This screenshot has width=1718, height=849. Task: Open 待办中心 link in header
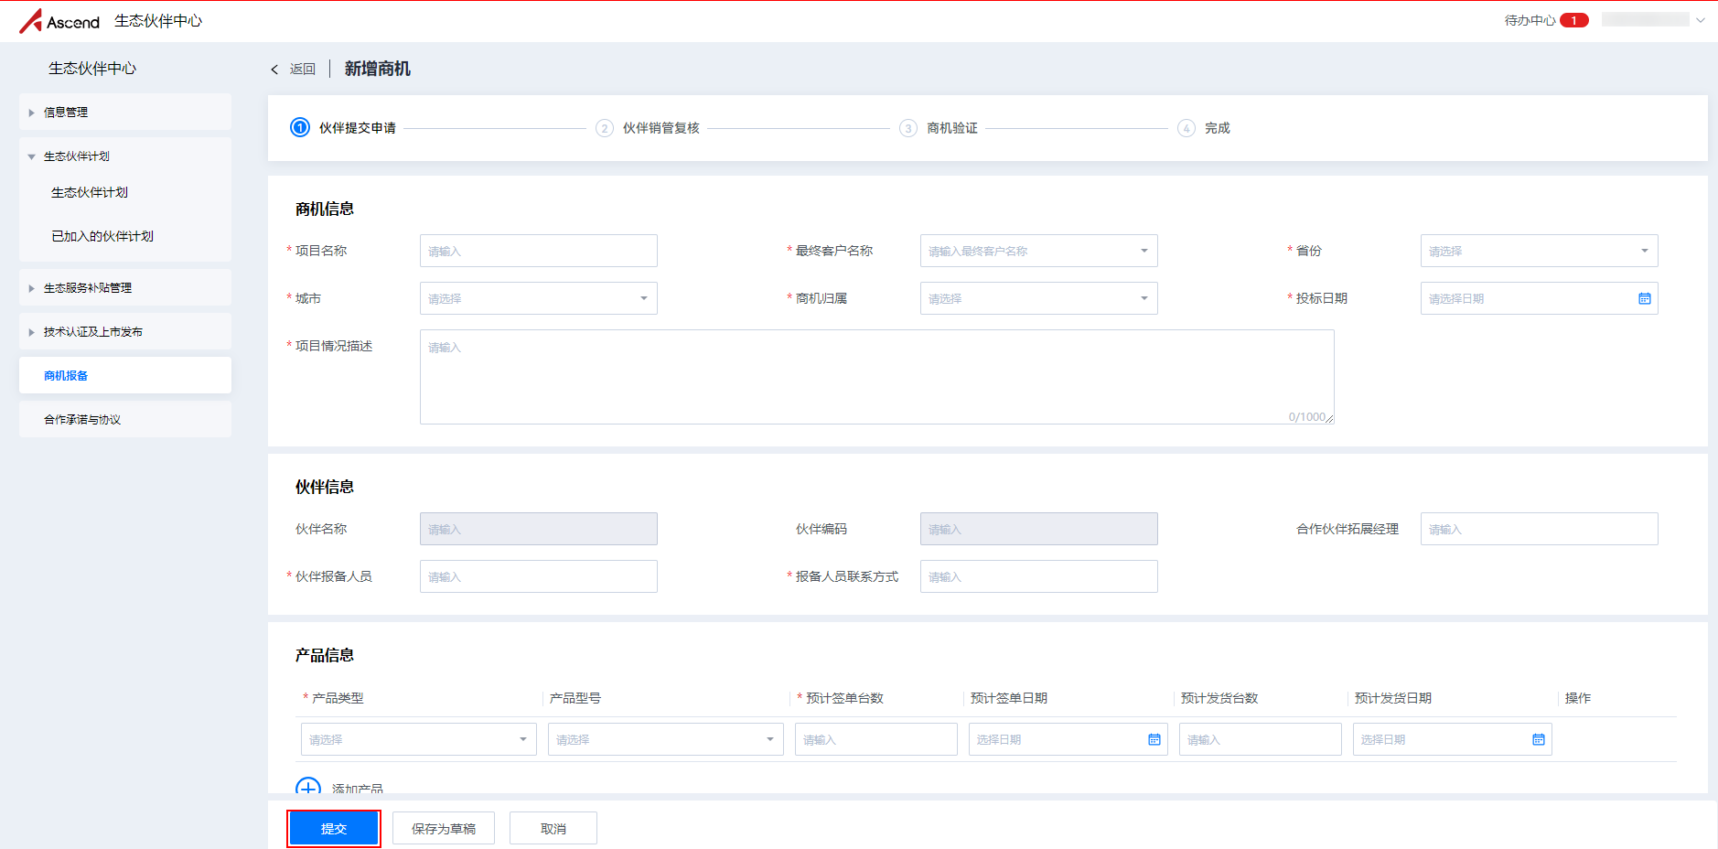pos(1530,20)
